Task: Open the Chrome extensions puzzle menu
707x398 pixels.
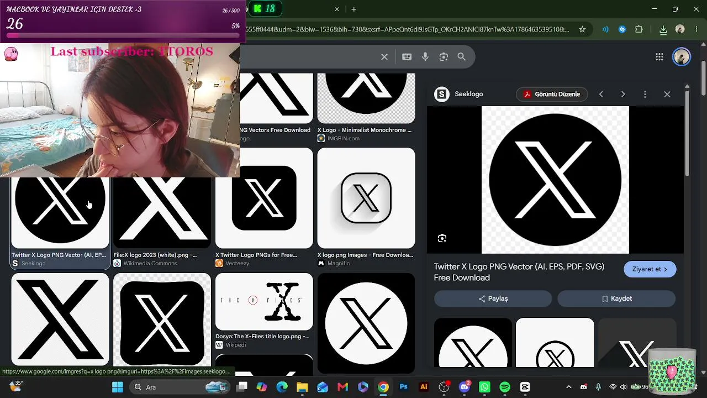Action: coord(639,29)
